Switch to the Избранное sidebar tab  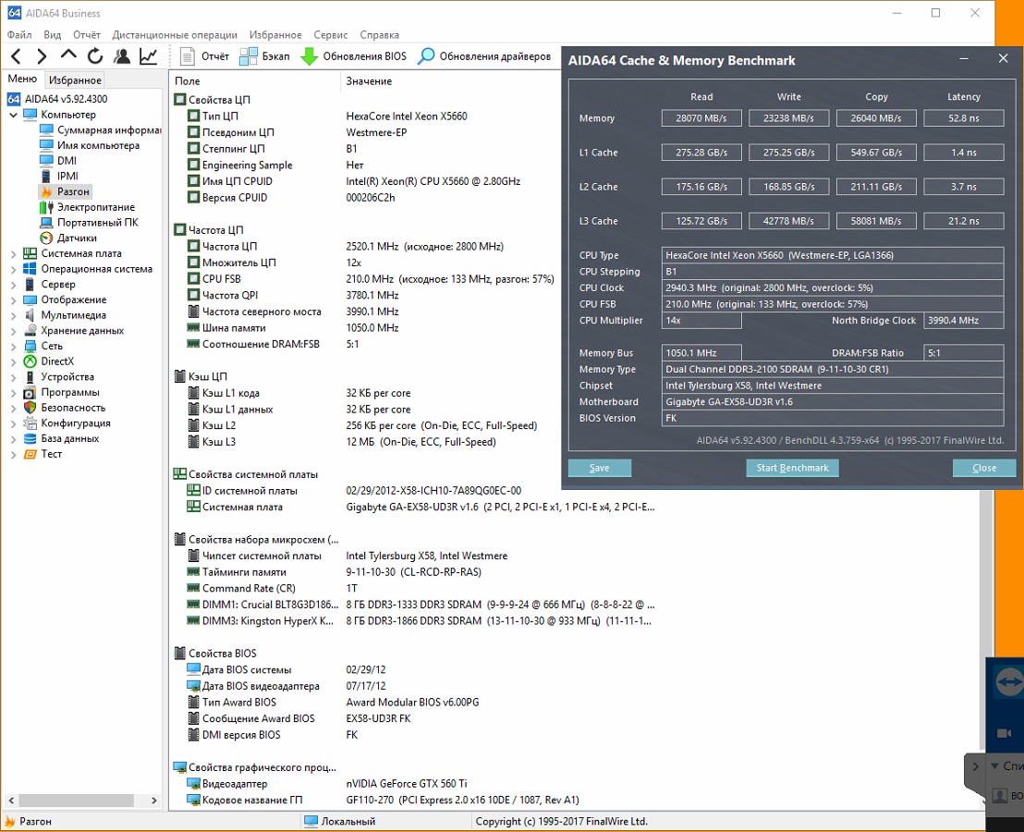point(75,80)
